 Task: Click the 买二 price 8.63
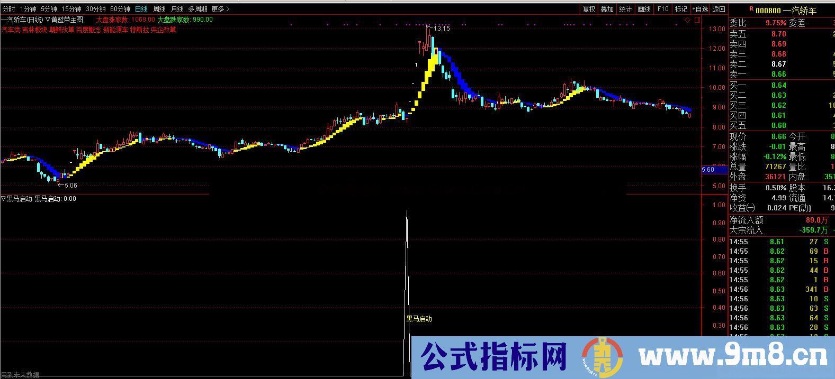click(778, 95)
